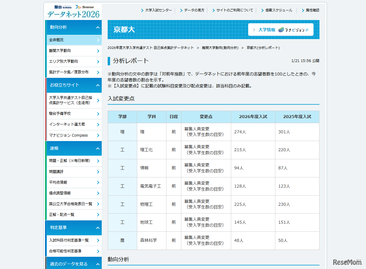The image size is (366, 269).
Task: Open the データネット2026 header logo
Action: click(x=73, y=13)
